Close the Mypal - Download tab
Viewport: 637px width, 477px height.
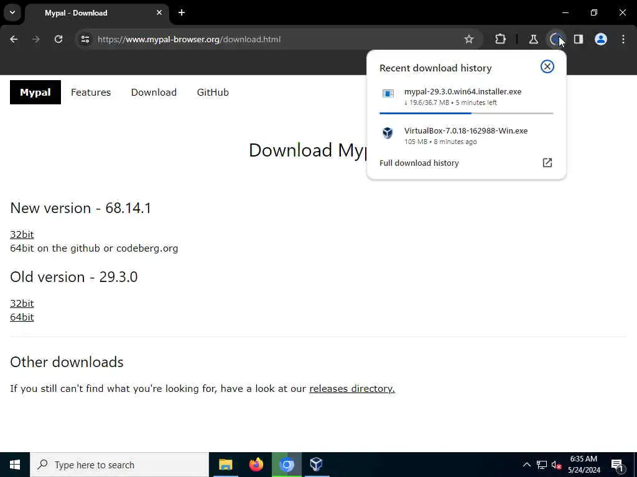pos(159,12)
